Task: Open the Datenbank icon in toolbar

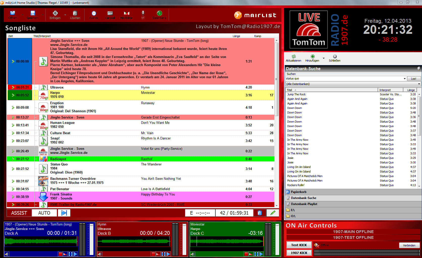Action: pyautogui.click(x=159, y=13)
